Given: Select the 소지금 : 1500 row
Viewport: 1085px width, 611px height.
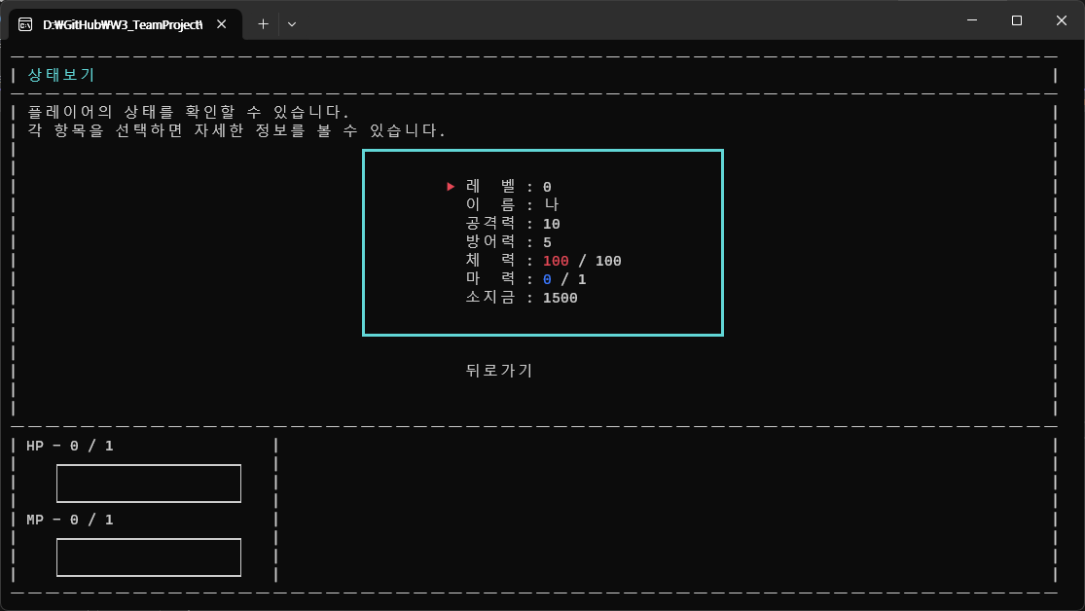Looking at the screenshot, I should point(522,298).
